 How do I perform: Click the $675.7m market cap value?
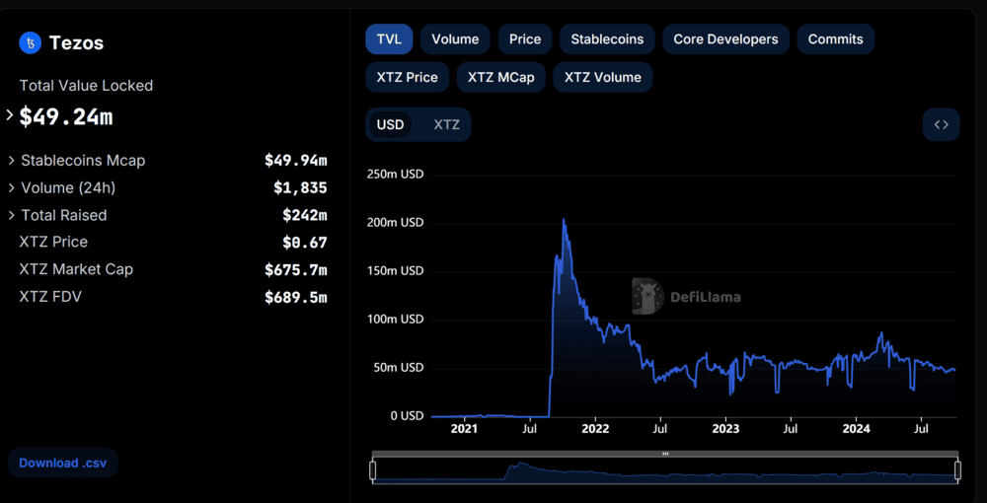296,269
